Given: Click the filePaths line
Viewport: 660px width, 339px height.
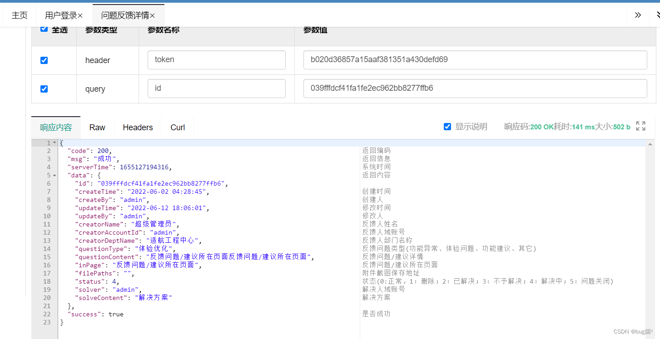Looking at the screenshot, I should click(105, 274).
